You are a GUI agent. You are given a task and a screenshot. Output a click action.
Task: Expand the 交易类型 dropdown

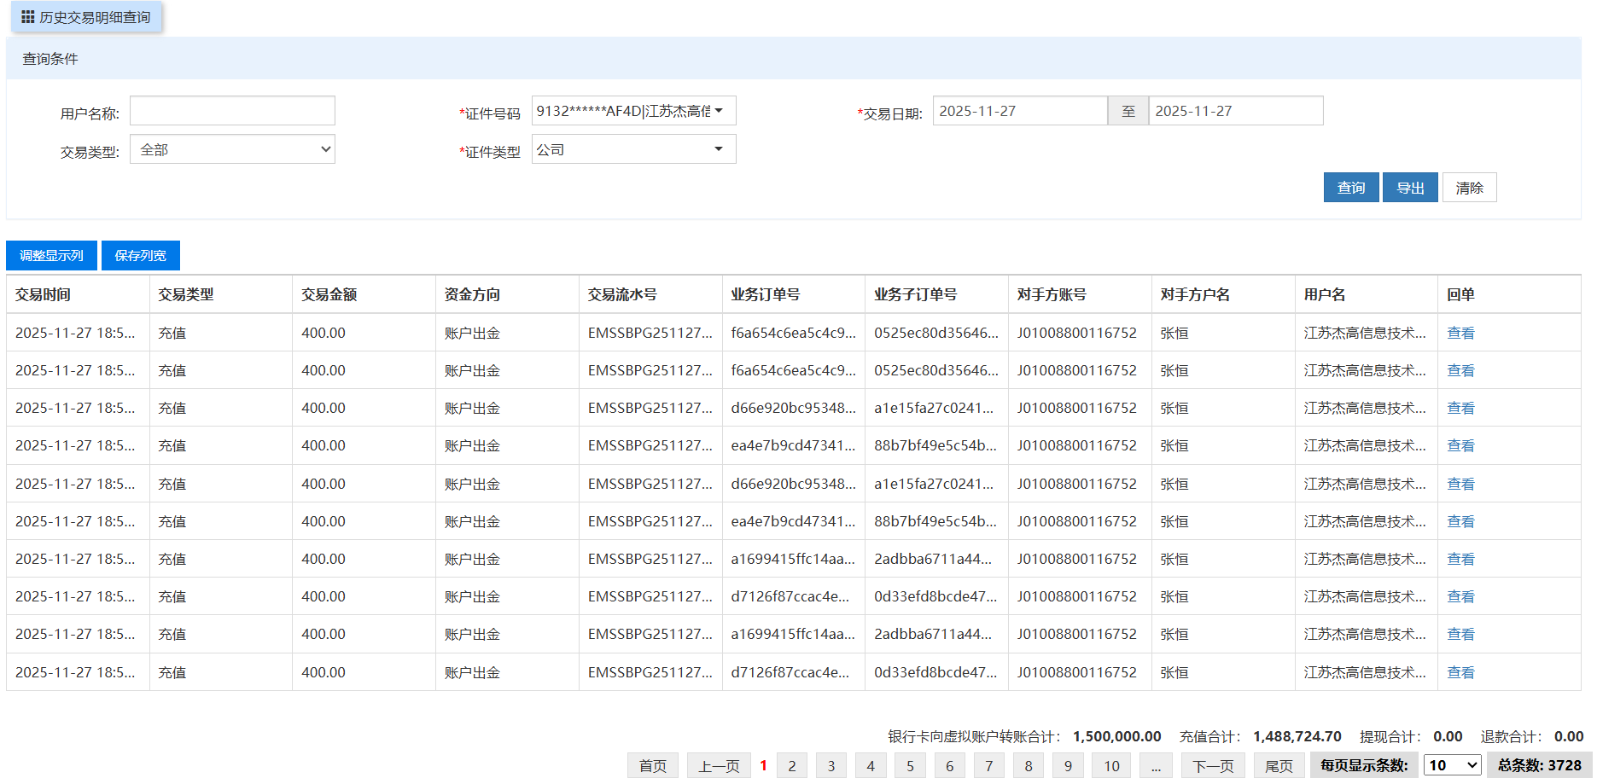pyautogui.click(x=232, y=149)
